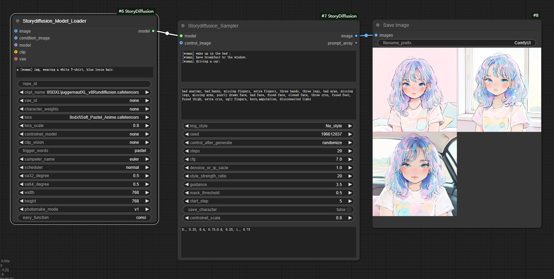This screenshot has height=279, width=554.
Task: Open the sampeler_name dropdown
Action: (x=84, y=159)
